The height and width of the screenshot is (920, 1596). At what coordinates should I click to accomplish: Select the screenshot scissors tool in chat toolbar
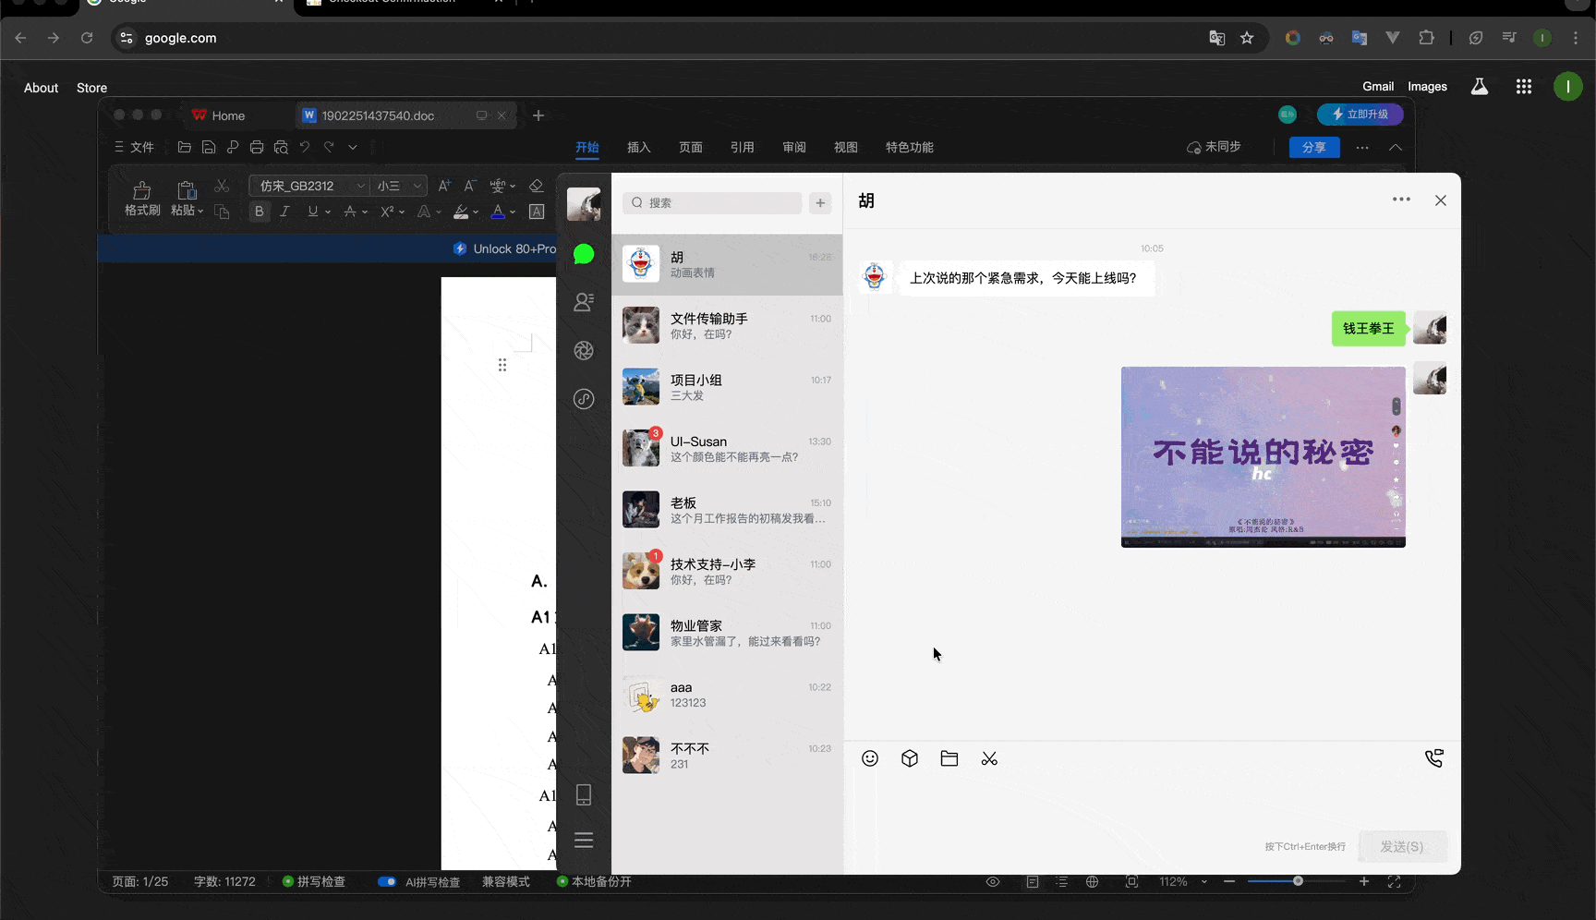(x=988, y=757)
